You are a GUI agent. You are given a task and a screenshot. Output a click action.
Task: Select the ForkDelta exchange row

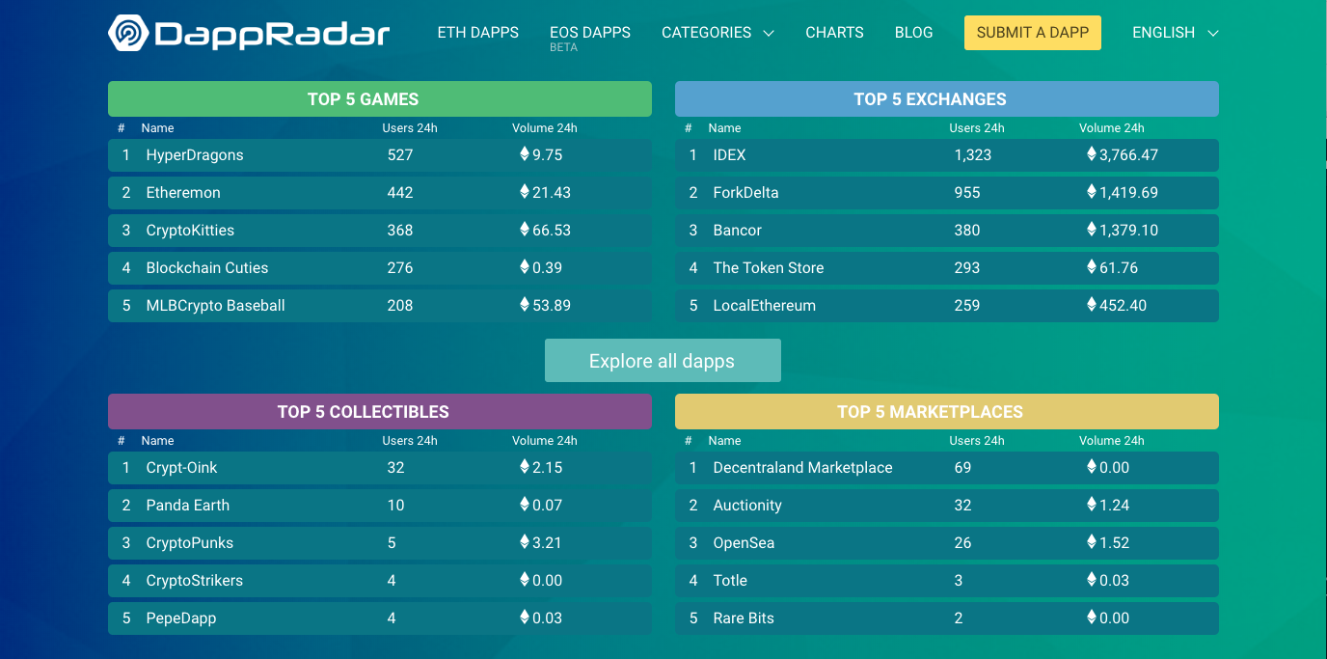tap(745, 193)
